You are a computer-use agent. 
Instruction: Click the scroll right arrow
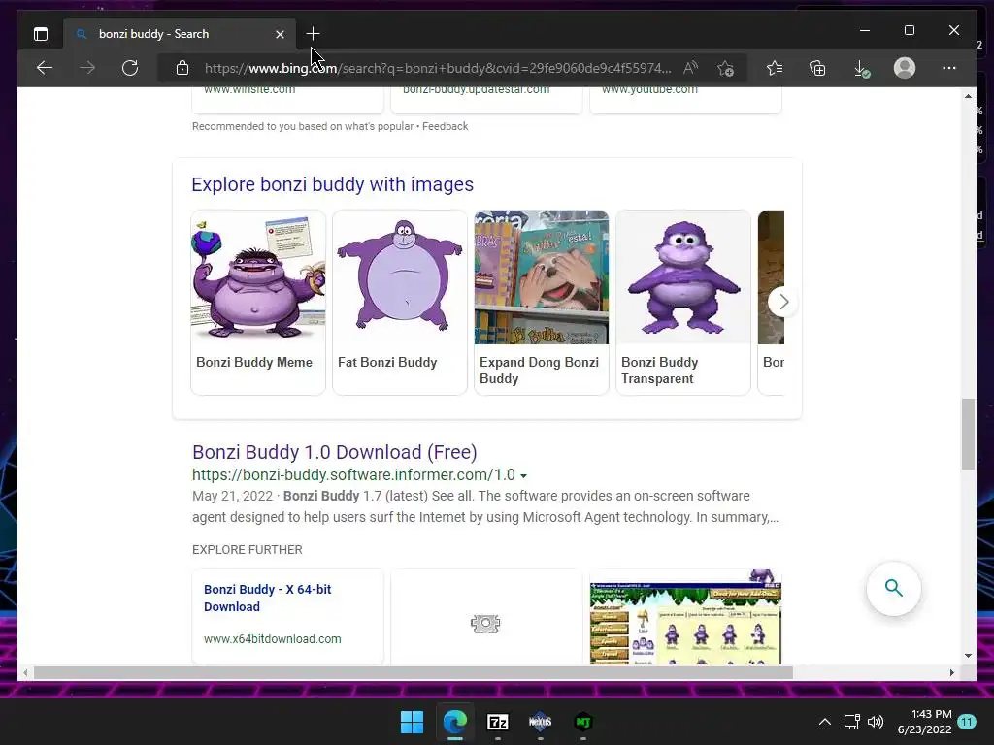click(x=951, y=673)
